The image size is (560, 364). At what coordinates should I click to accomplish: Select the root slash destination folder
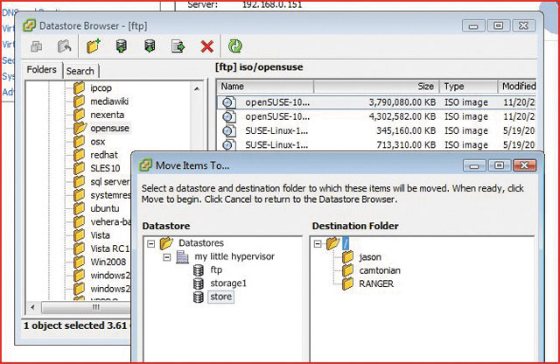[346, 243]
